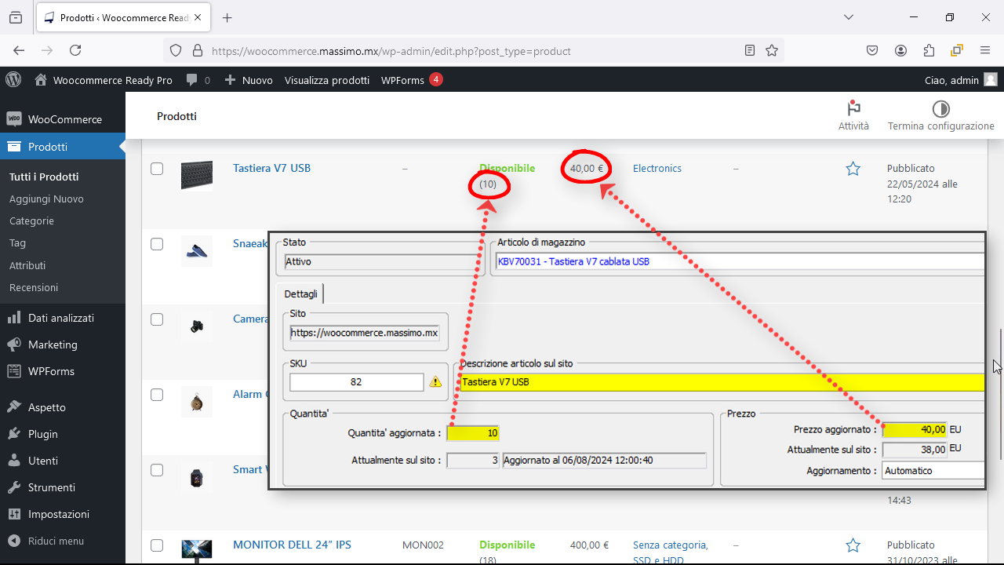Select the Camera product row checkbox
This screenshot has height=565, width=1004.
[157, 319]
